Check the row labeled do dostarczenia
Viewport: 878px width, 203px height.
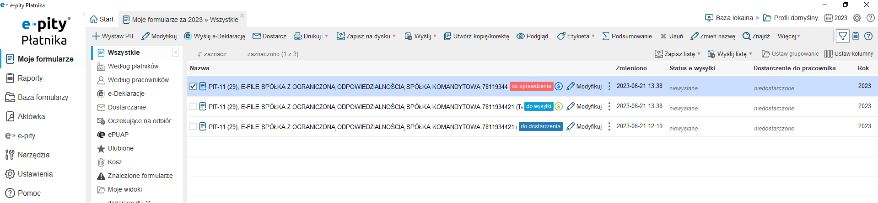193,126
